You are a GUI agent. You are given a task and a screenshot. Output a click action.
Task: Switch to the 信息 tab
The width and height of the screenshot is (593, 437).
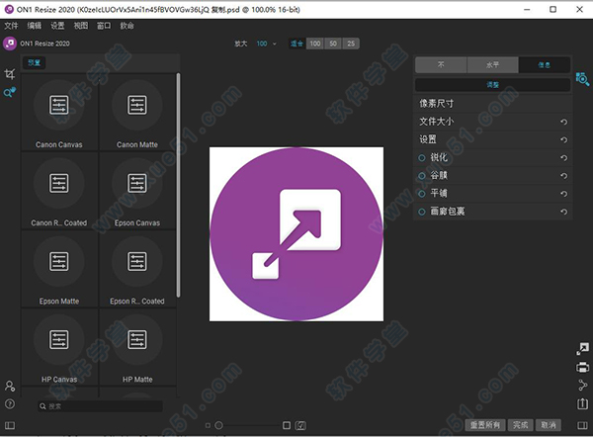tap(545, 65)
